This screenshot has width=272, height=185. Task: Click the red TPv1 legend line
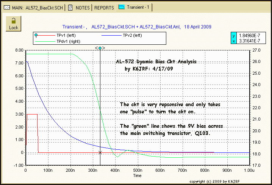pos(46,36)
